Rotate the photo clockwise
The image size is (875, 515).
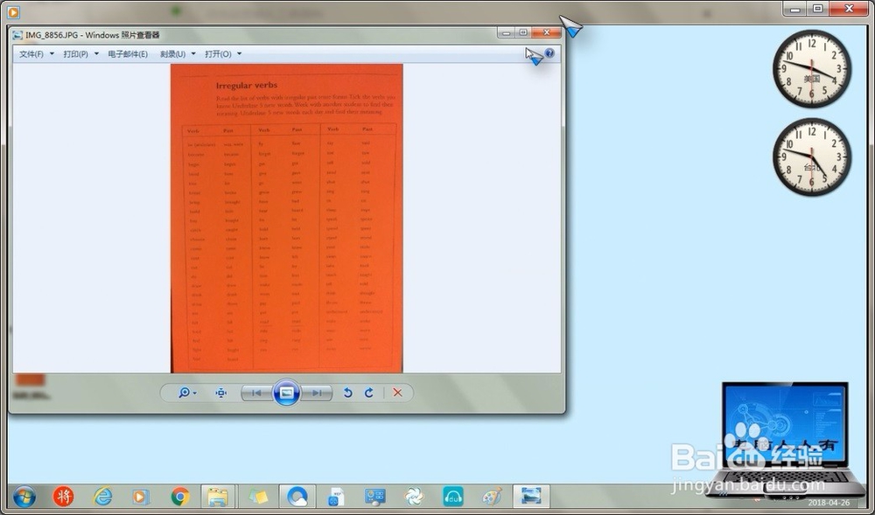tap(369, 393)
